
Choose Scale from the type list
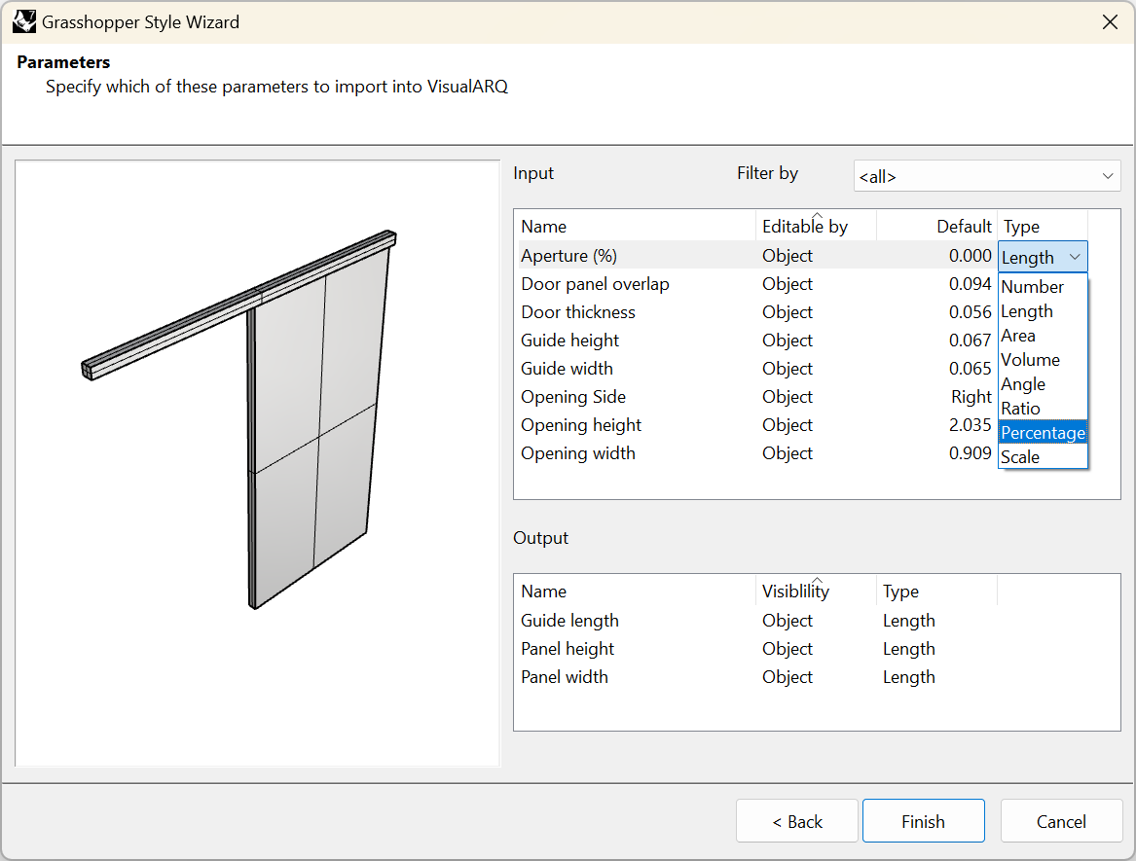(x=1043, y=457)
